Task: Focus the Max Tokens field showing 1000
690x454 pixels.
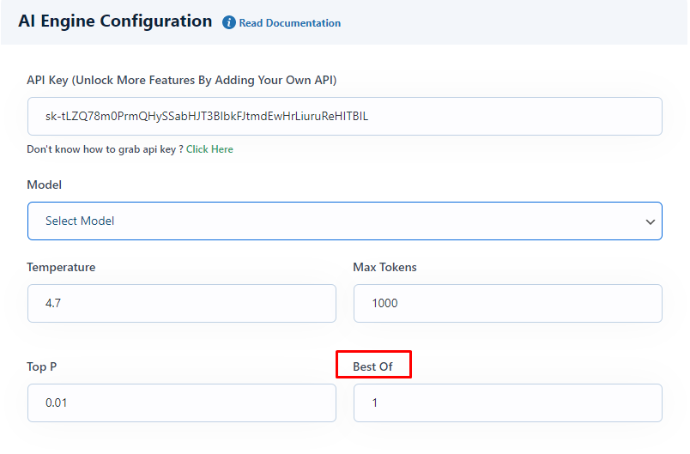Action: [508, 303]
